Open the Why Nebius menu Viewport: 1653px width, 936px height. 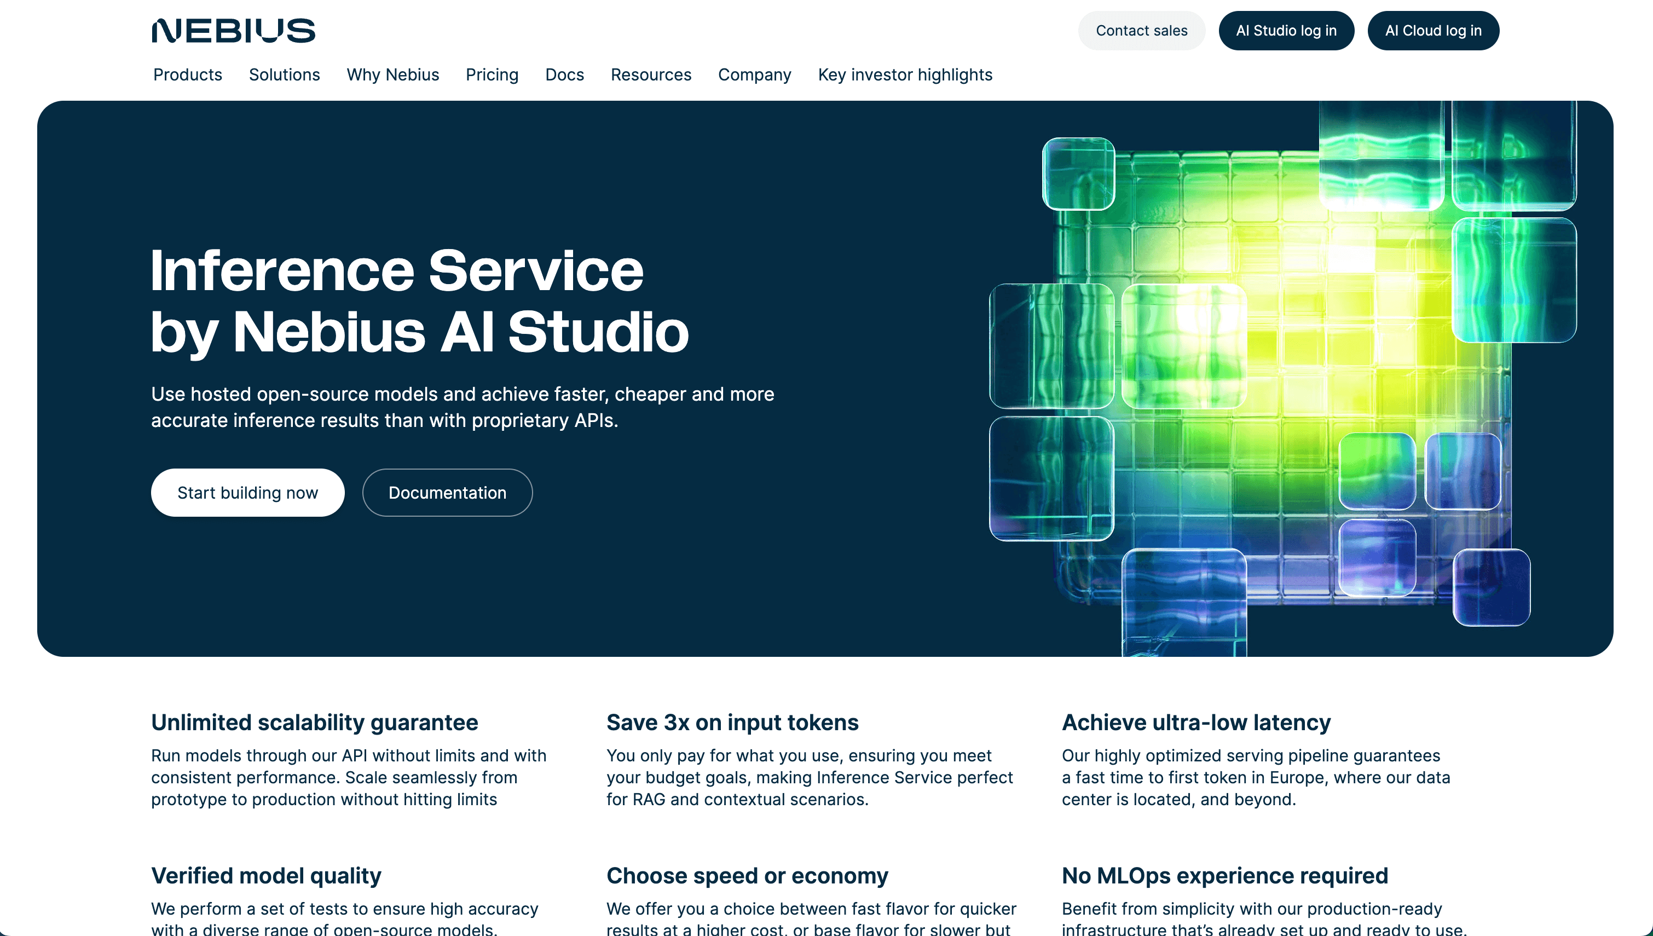[x=392, y=75]
